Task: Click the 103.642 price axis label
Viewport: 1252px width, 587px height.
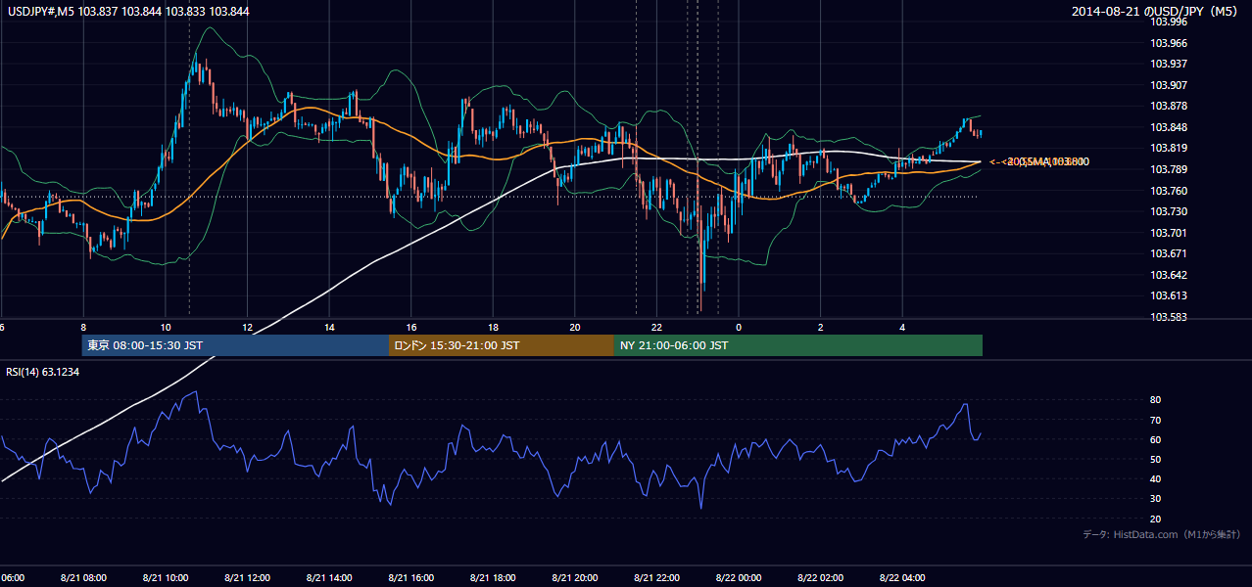Action: [x=1170, y=275]
